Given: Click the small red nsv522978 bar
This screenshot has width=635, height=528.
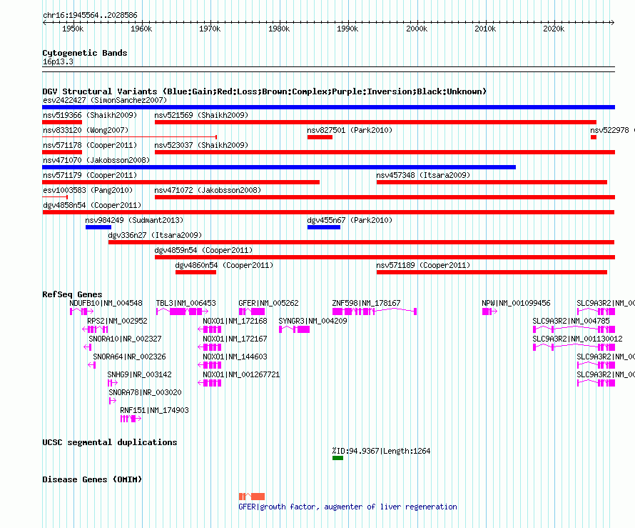Looking at the screenshot, I should pos(594,137).
